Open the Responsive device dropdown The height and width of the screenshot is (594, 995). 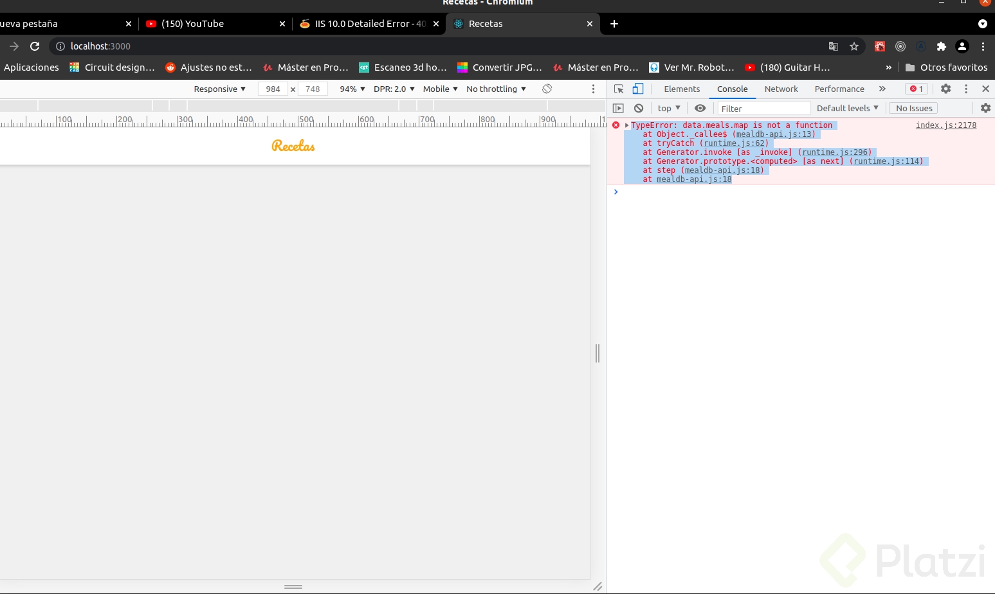pos(219,89)
